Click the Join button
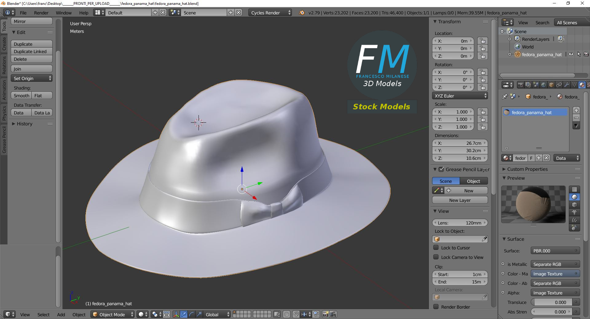The height and width of the screenshot is (319, 590). tap(32, 69)
